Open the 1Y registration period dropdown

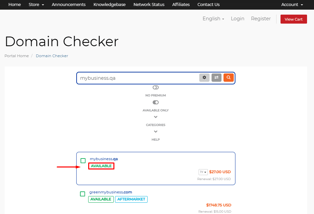pyautogui.click(x=203, y=172)
